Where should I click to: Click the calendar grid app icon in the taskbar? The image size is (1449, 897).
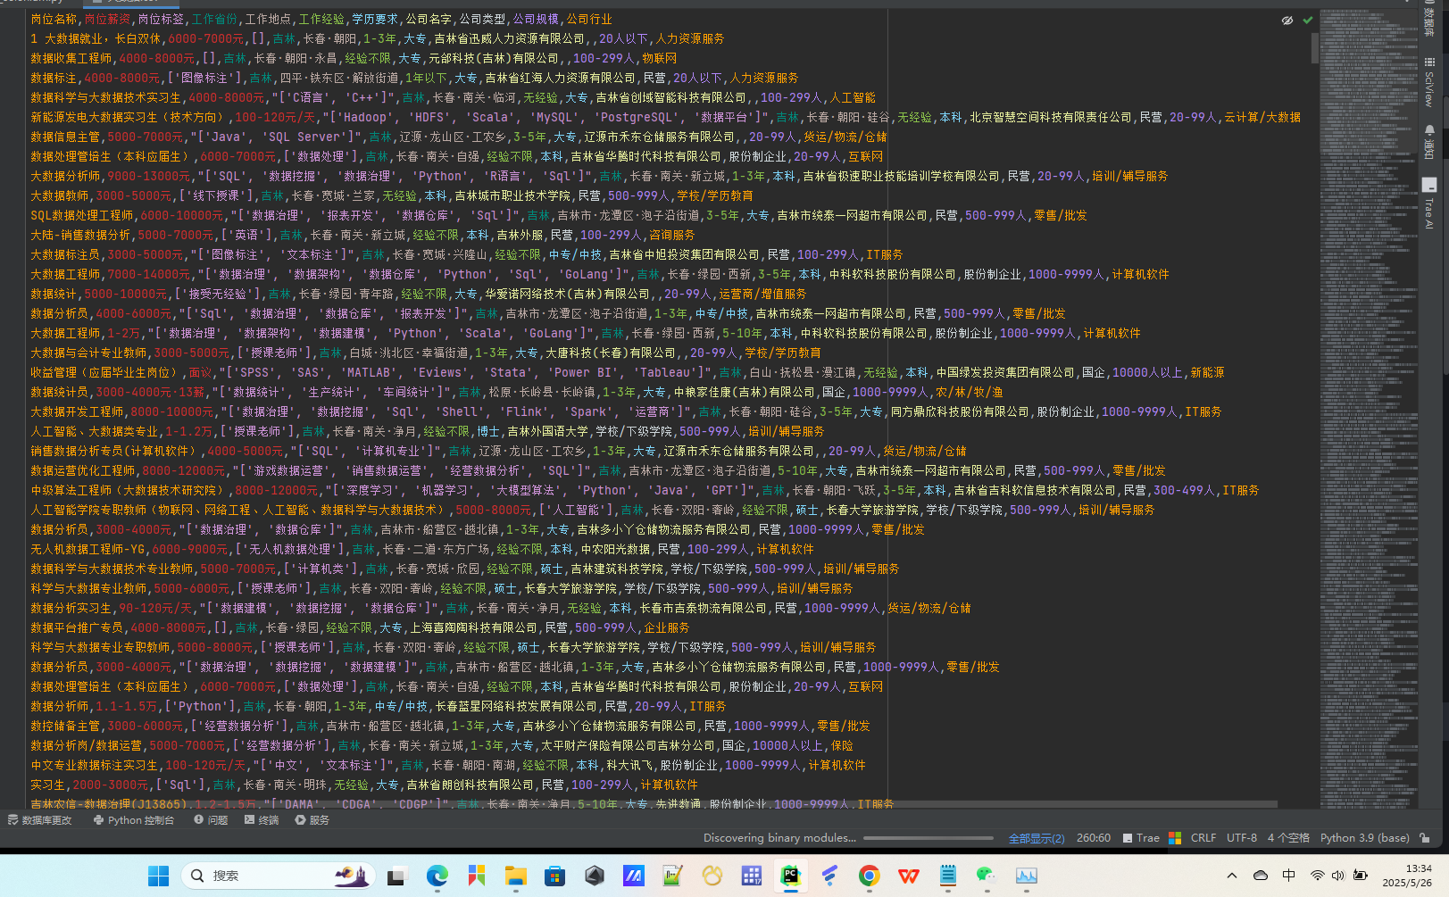pyautogui.click(x=752, y=876)
